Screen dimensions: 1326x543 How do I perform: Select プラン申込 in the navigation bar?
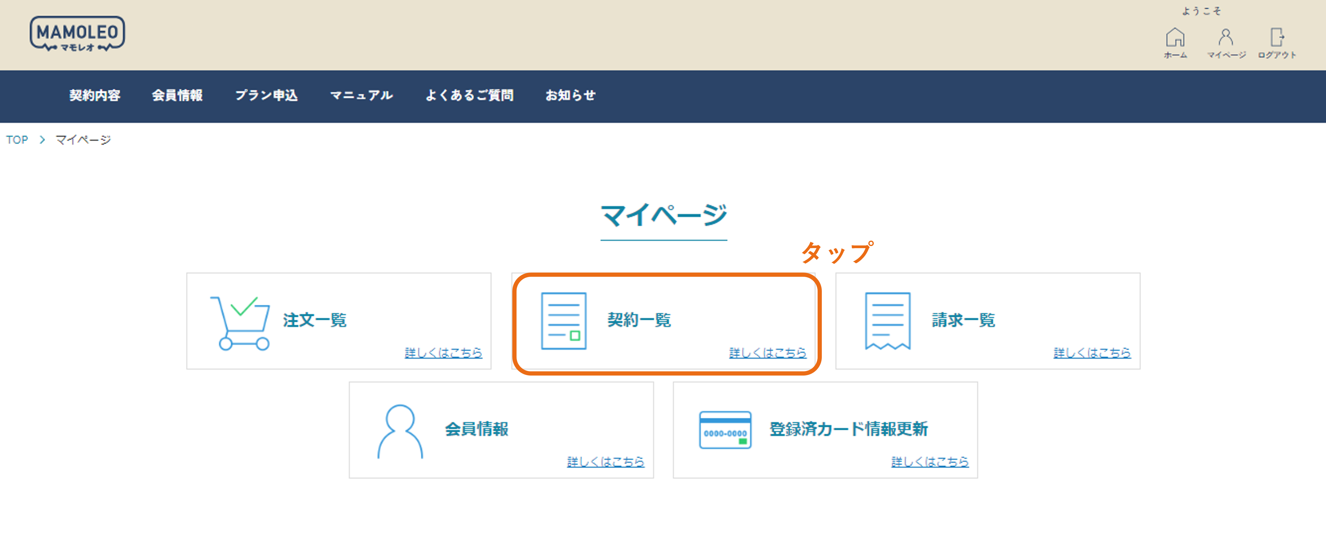tap(266, 96)
